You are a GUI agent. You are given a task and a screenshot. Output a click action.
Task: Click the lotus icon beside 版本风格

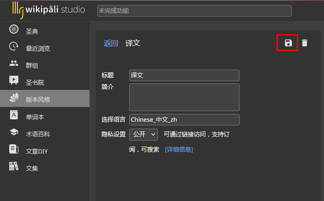(14, 97)
